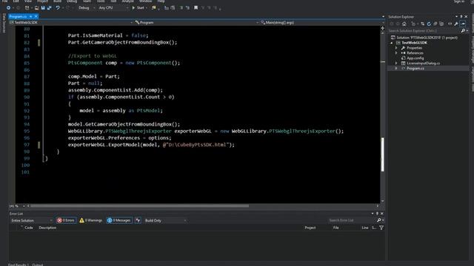Viewport: 474px width, 266px height.
Task: Open the Window menu
Action: [x=145, y=1]
